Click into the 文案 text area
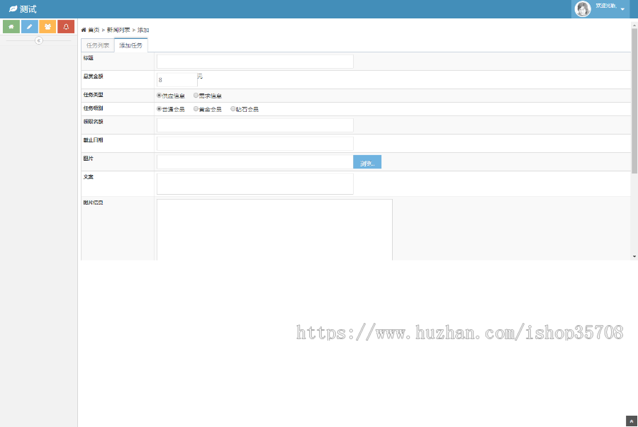This screenshot has height=427, width=638. pyautogui.click(x=255, y=183)
